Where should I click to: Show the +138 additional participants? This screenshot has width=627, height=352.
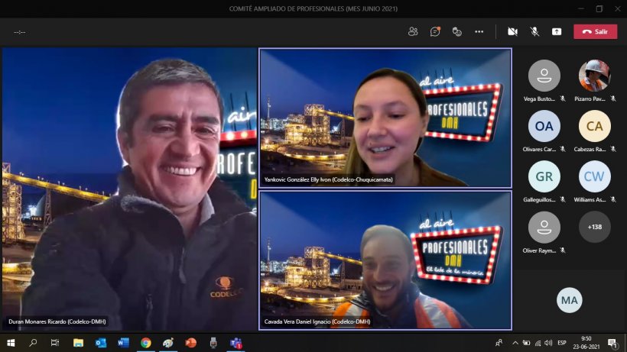[x=595, y=227]
